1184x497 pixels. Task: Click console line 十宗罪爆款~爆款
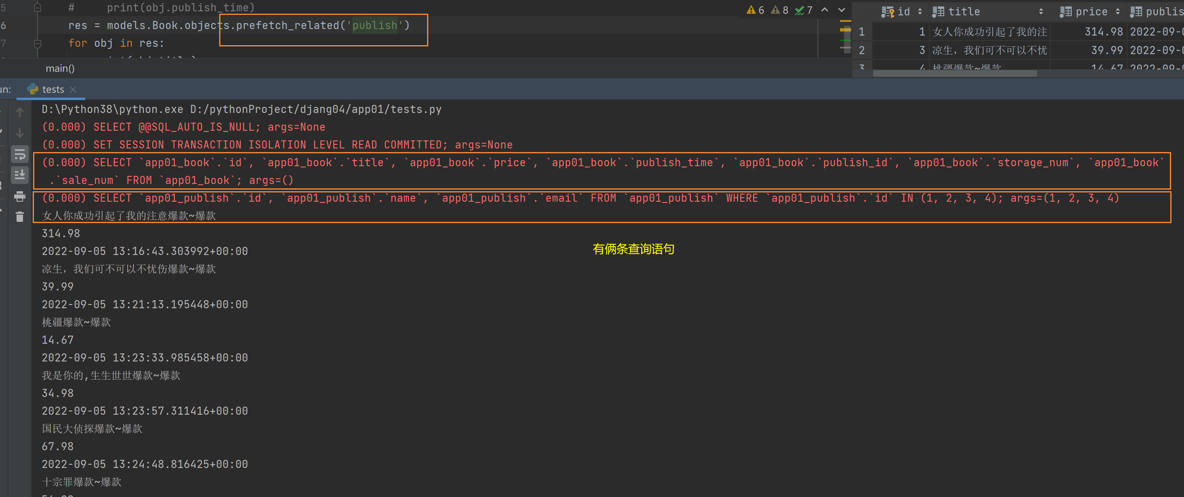82,482
